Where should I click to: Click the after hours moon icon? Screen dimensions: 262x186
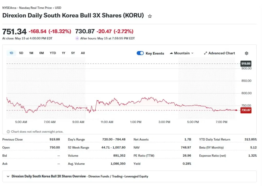(77, 38)
